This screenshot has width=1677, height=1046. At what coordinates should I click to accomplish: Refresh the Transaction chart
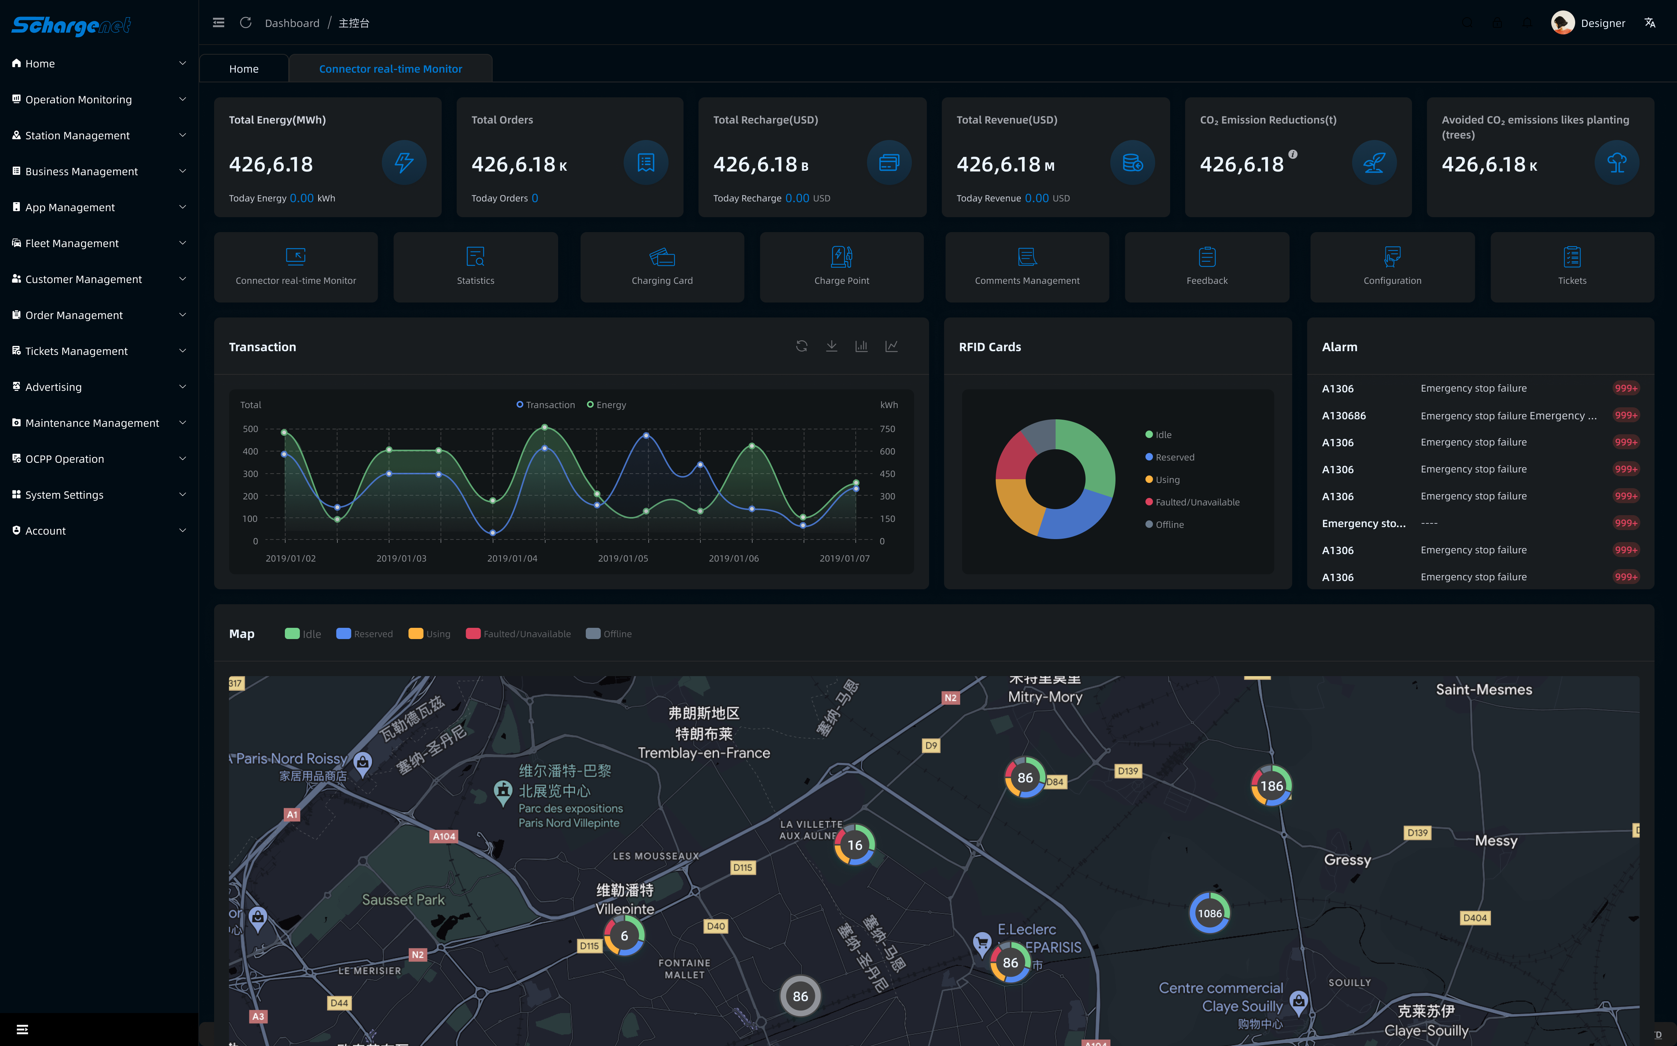[801, 346]
